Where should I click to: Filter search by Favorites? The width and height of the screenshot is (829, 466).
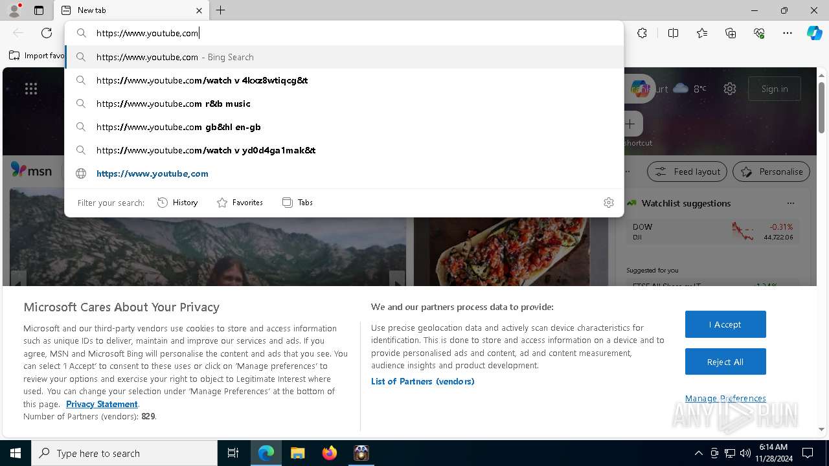tap(240, 203)
